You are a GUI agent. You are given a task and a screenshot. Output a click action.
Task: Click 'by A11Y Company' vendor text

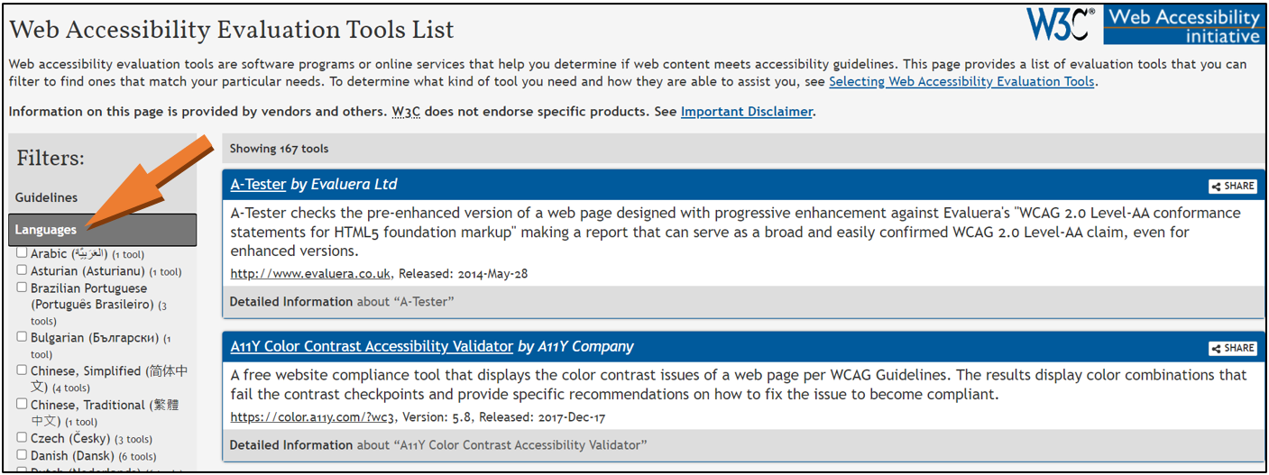click(x=575, y=346)
